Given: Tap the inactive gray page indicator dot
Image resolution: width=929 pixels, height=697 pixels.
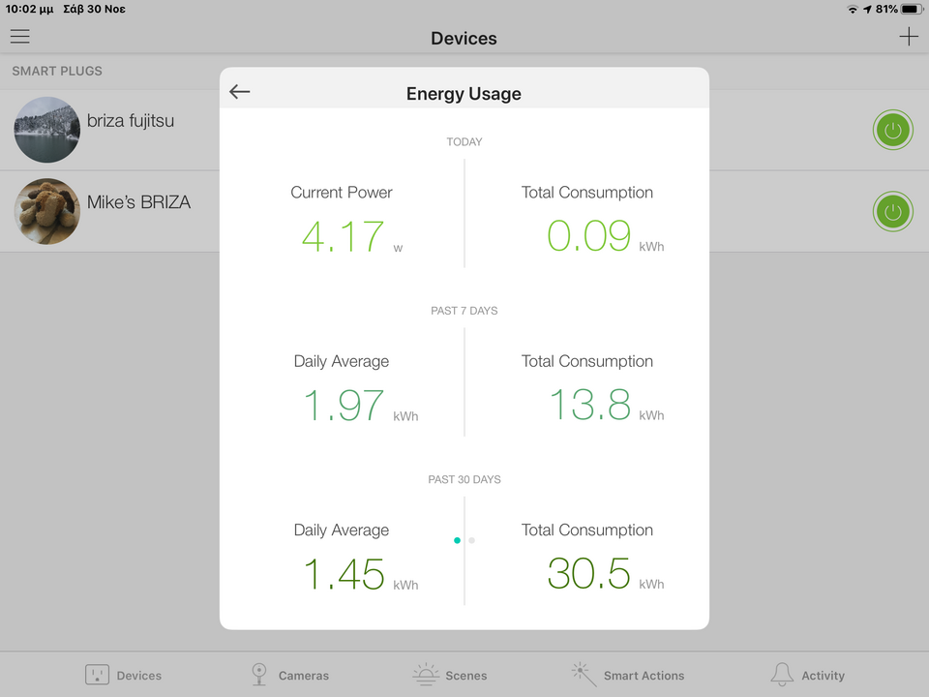Looking at the screenshot, I should pos(471,540).
